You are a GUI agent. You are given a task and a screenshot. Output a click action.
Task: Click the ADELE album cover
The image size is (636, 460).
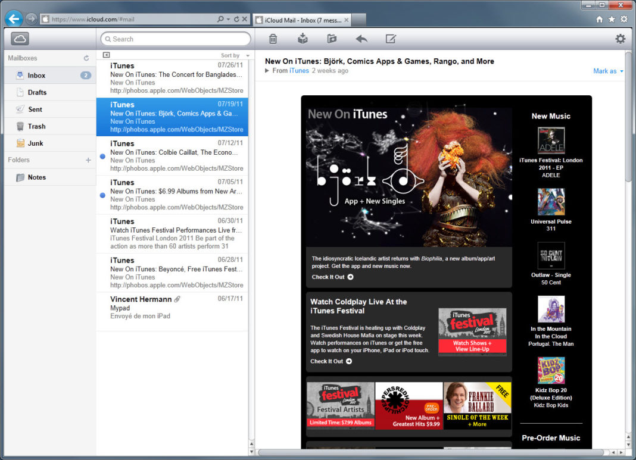coord(551,140)
